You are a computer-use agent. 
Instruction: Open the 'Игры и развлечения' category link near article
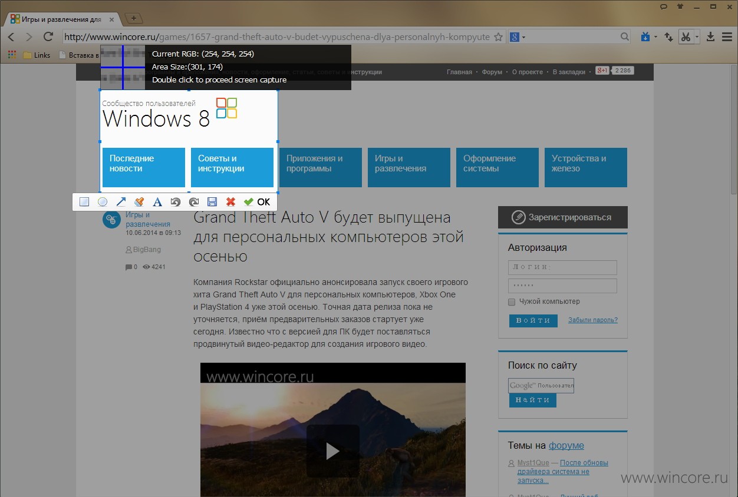pos(148,220)
